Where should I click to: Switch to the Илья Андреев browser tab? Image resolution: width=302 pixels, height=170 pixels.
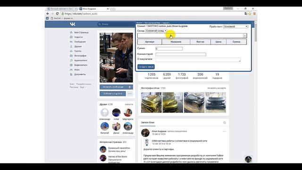click(93, 8)
